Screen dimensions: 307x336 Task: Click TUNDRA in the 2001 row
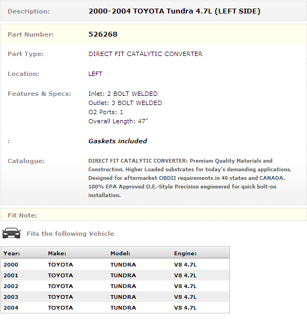click(123, 276)
